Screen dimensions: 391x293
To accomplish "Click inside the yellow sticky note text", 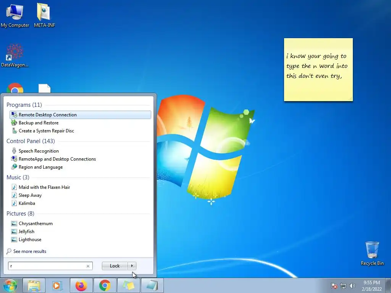I will pos(317,66).
